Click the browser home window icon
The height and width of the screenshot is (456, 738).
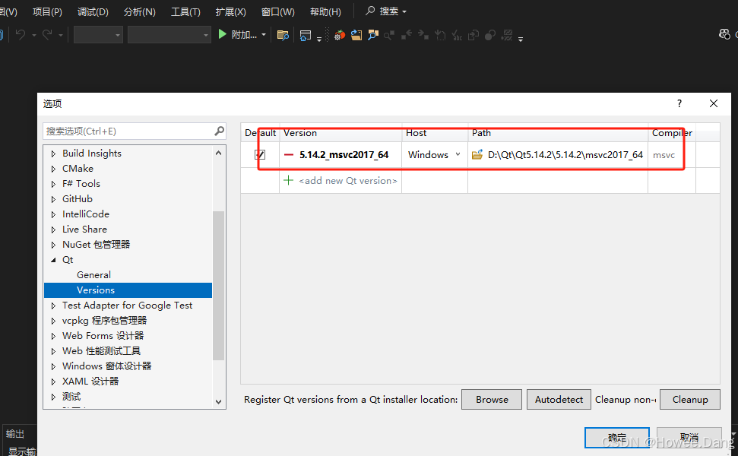306,35
